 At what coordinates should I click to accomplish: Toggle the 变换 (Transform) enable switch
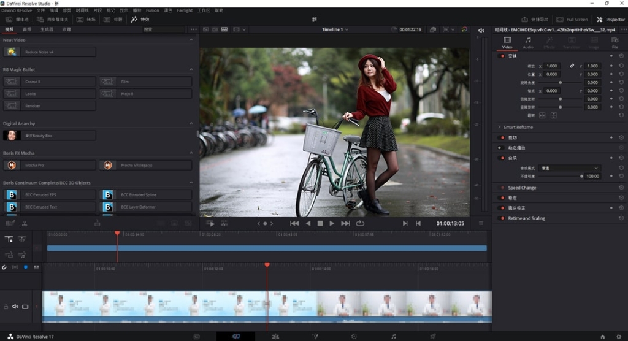pos(502,56)
